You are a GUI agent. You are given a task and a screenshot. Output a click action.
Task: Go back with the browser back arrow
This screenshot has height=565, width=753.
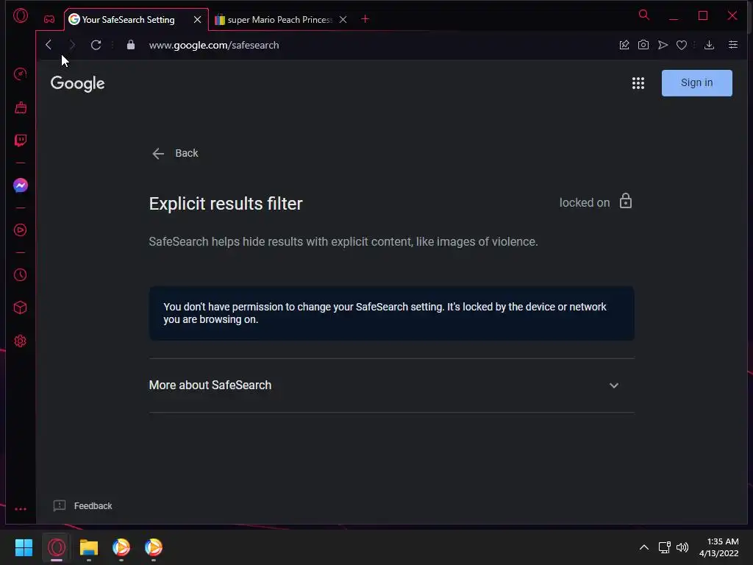tap(49, 45)
